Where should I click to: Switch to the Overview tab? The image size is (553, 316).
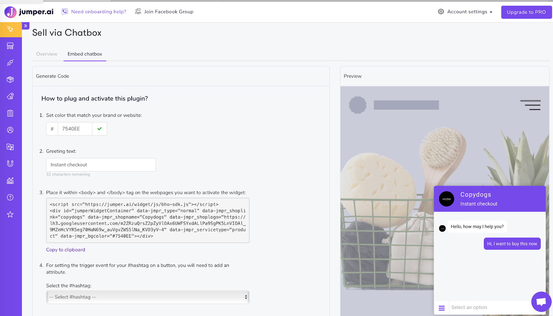coord(47,54)
